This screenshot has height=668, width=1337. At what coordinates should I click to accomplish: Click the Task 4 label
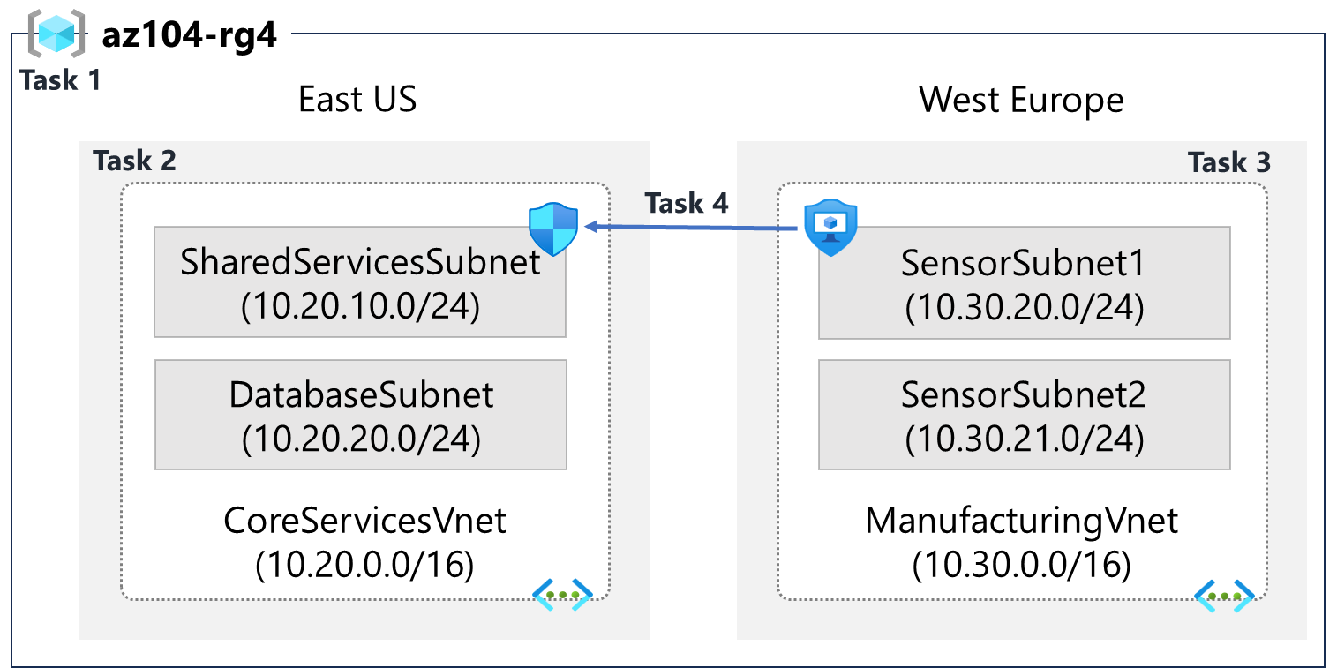click(x=687, y=203)
